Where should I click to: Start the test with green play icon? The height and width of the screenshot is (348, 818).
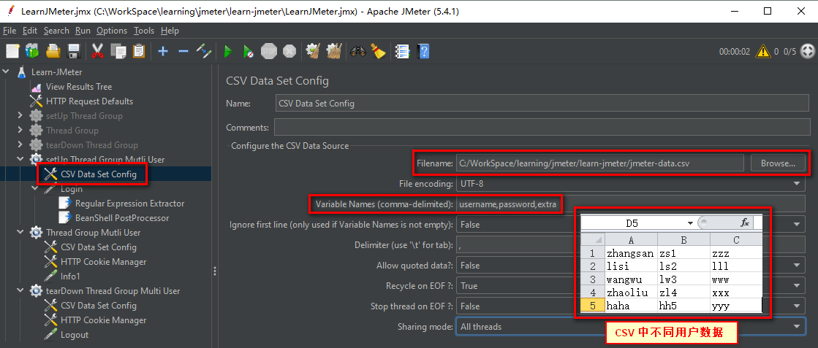(x=227, y=51)
